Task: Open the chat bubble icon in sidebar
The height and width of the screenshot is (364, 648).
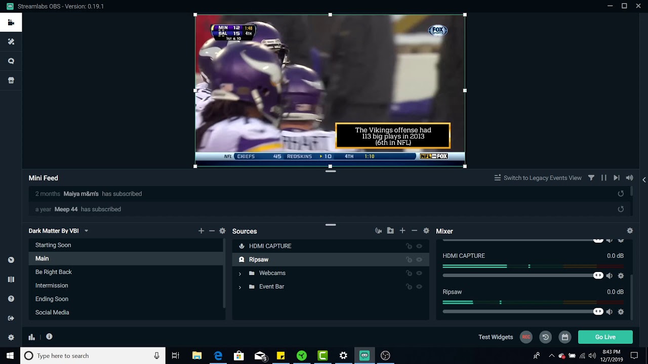Action: [x=11, y=61]
